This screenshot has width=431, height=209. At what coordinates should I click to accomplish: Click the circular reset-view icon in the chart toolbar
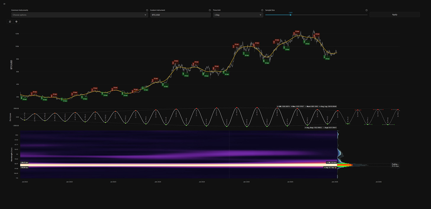click(10, 22)
